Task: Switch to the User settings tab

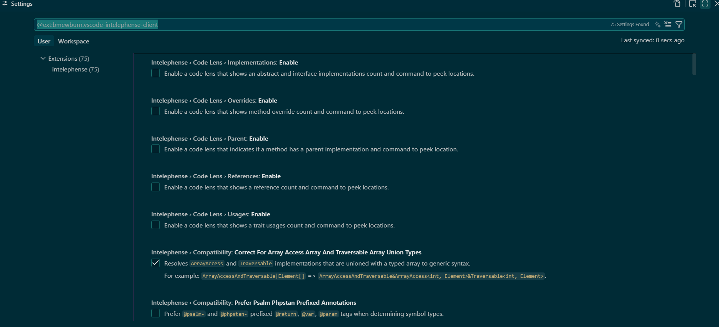Action: tap(44, 41)
